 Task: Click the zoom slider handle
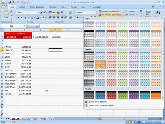pyautogui.click(x=153, y=122)
